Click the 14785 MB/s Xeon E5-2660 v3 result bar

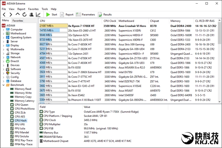click(54, 30)
